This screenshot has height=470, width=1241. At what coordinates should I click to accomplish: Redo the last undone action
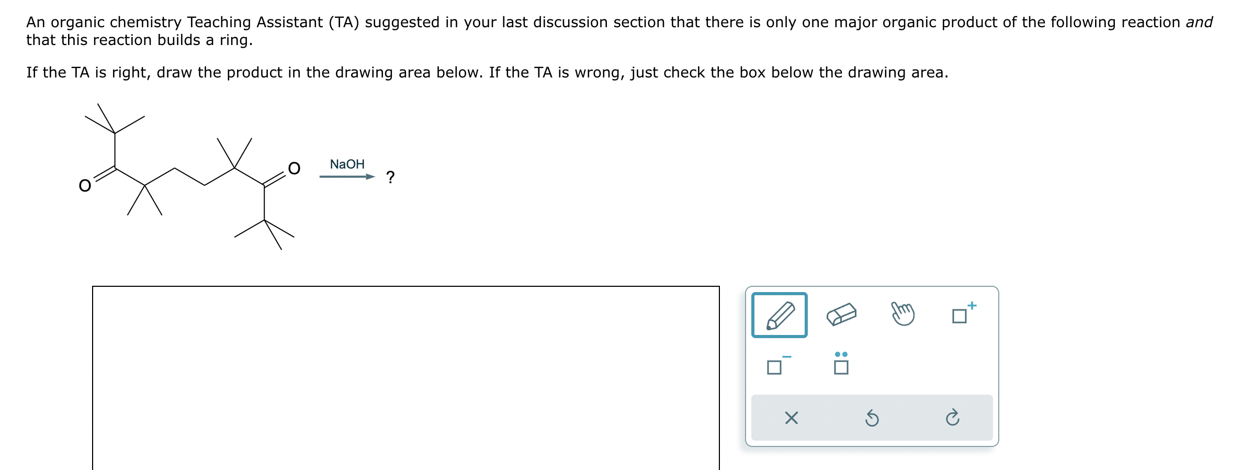(x=954, y=417)
